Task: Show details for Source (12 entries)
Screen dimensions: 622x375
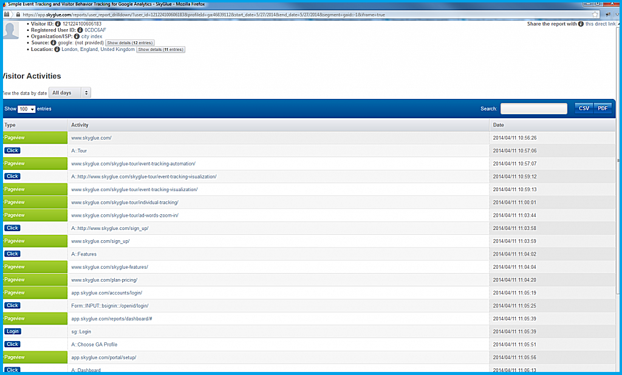Action: coord(130,43)
